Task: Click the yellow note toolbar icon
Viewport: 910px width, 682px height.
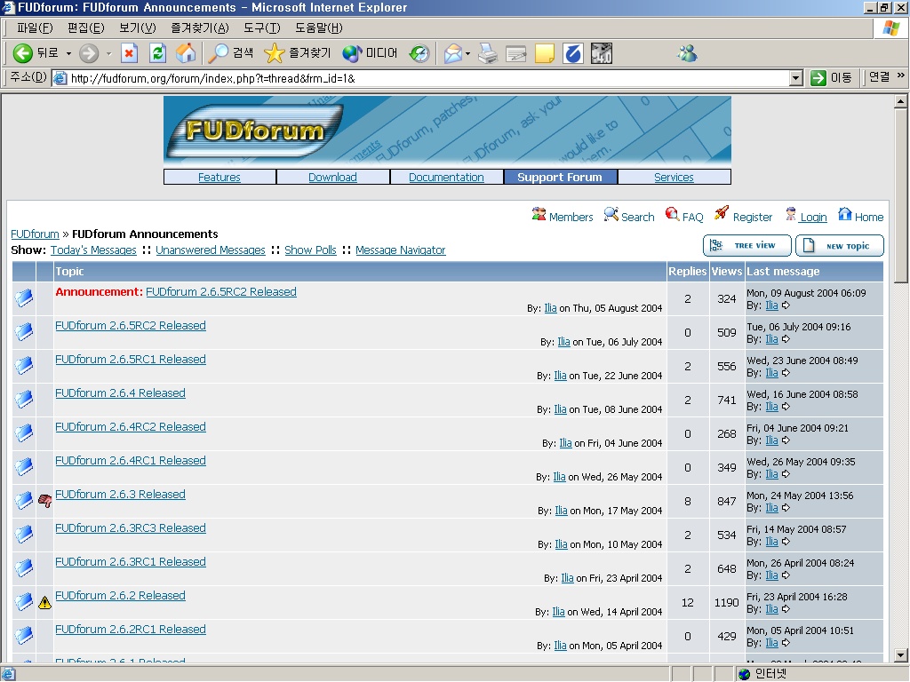Action: pyautogui.click(x=545, y=53)
